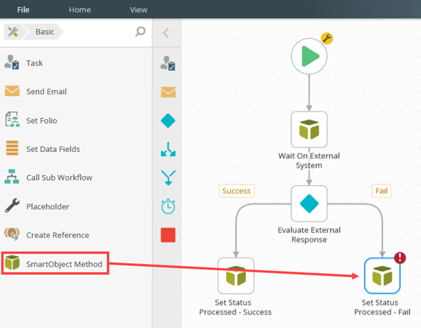Select the green Start play node

[x=309, y=56]
